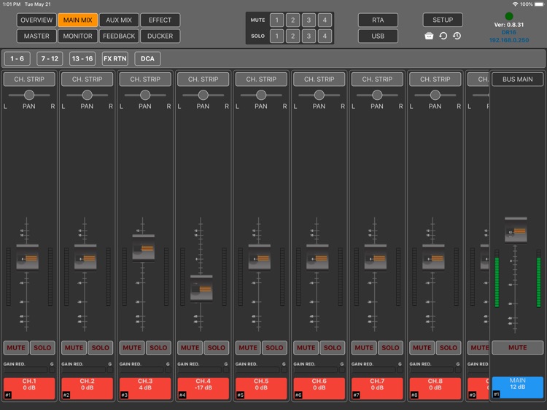
Task: Click the #4 badge on CH.4 label
Action: click(182, 395)
